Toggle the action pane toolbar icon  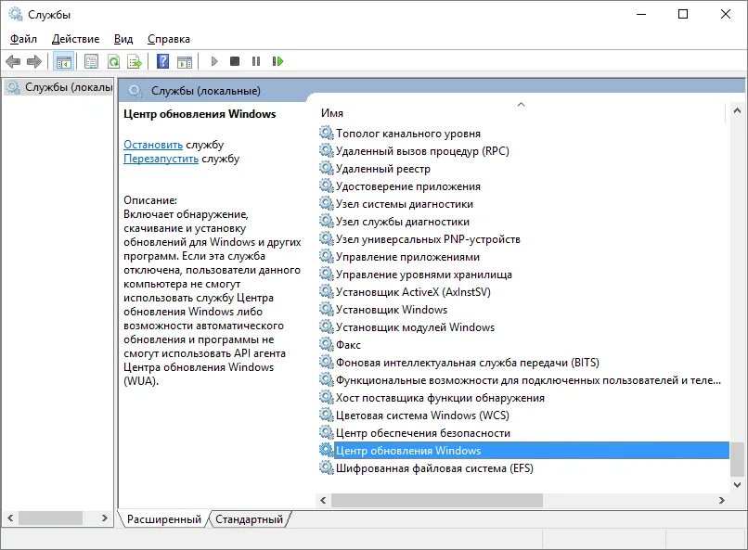(185, 61)
